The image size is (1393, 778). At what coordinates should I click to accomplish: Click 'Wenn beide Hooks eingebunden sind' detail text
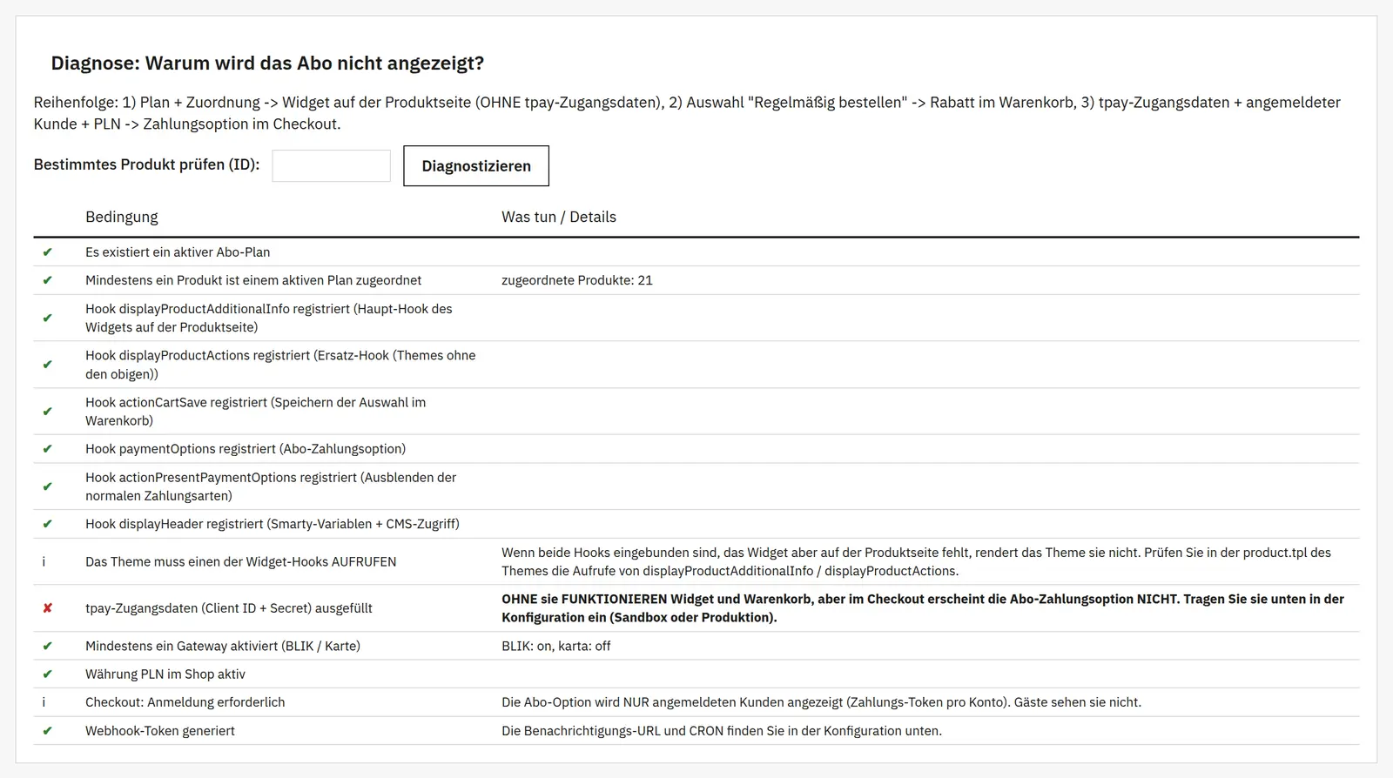click(916, 562)
